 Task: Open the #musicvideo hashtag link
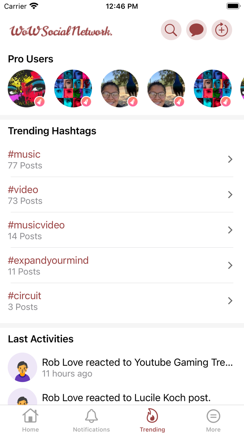(x=36, y=225)
